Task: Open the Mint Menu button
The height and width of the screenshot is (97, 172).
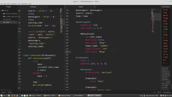Action: [3, 96]
